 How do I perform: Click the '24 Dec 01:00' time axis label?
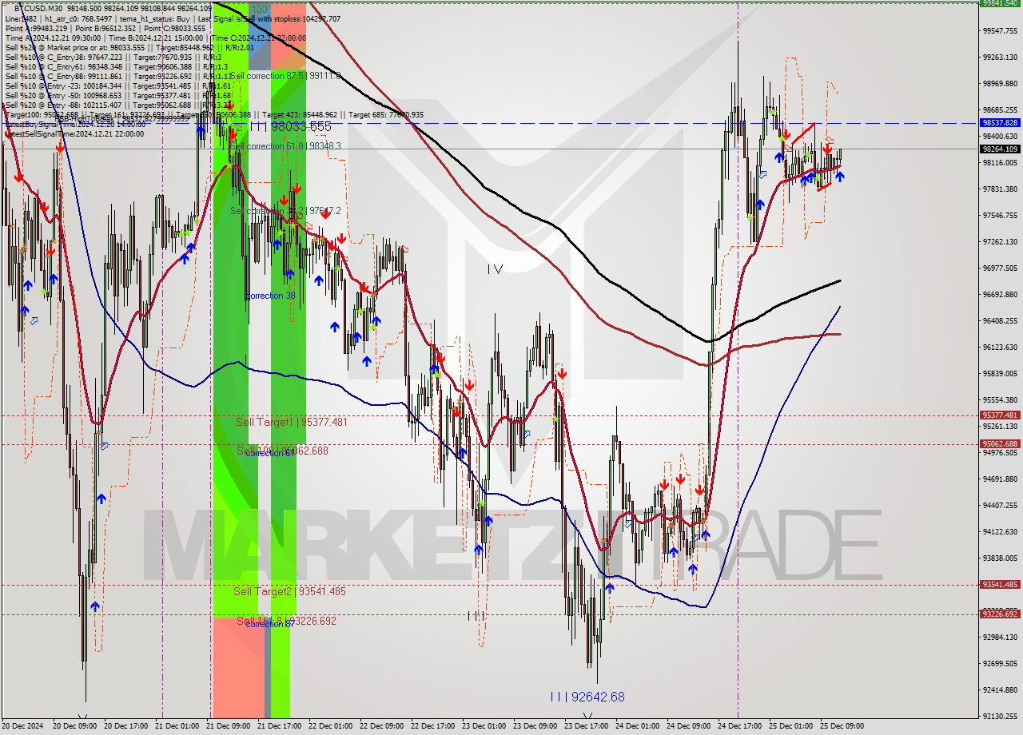(x=637, y=726)
